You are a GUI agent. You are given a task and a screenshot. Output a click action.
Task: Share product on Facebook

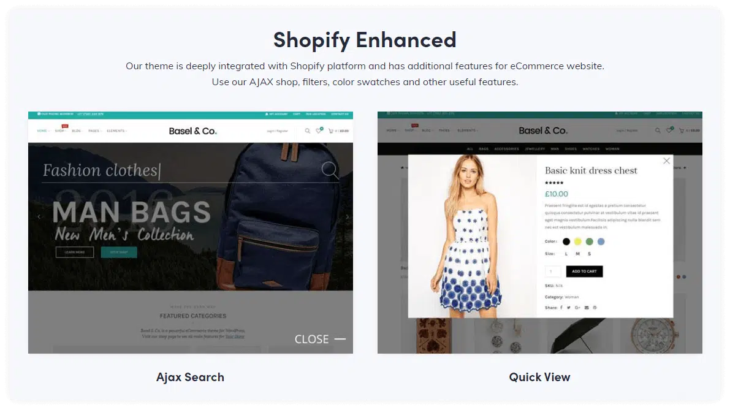561,308
